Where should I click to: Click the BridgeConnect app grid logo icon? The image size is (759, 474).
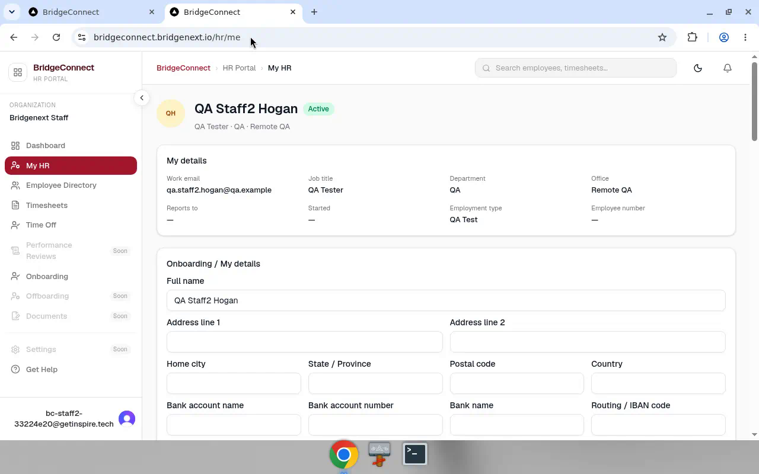(x=18, y=72)
